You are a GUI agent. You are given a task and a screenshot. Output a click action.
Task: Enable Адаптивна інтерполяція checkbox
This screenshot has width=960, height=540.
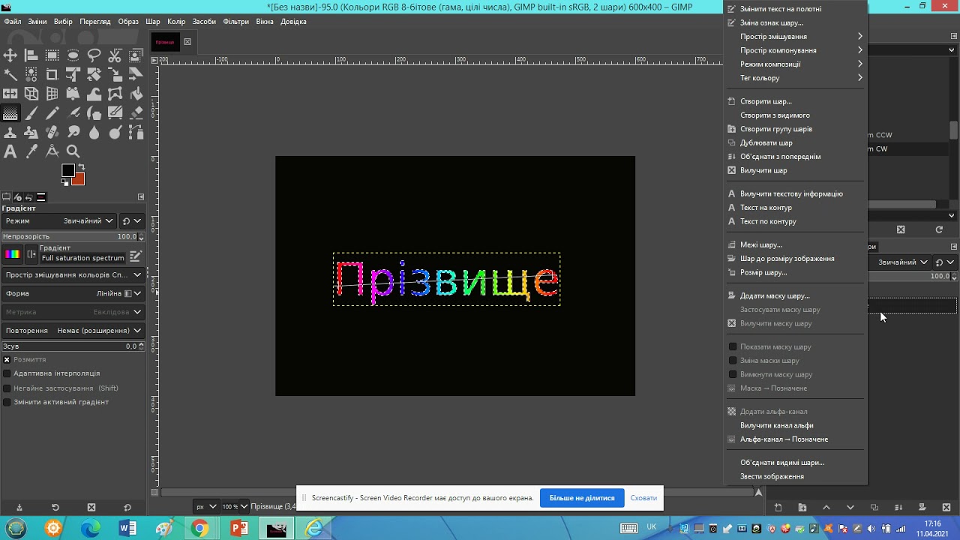click(7, 373)
